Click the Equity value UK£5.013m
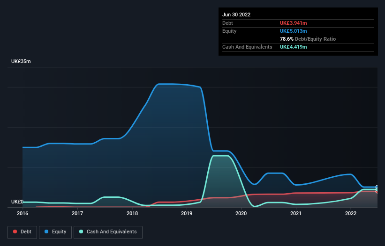This screenshot has height=246, width=385. click(294, 31)
